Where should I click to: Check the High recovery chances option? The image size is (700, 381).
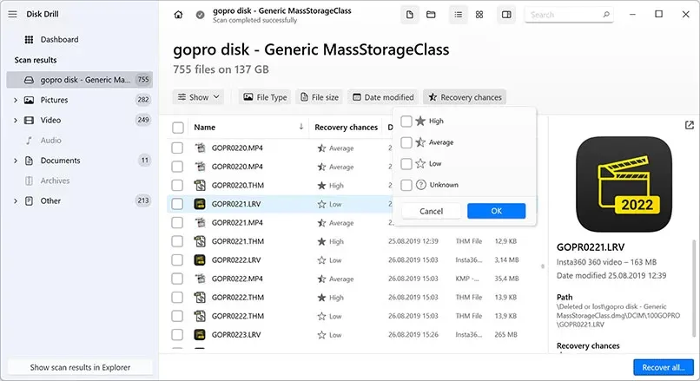pyautogui.click(x=406, y=122)
